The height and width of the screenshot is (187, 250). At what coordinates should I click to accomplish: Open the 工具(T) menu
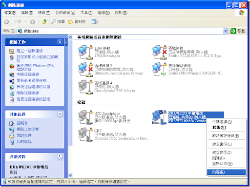[86, 13]
